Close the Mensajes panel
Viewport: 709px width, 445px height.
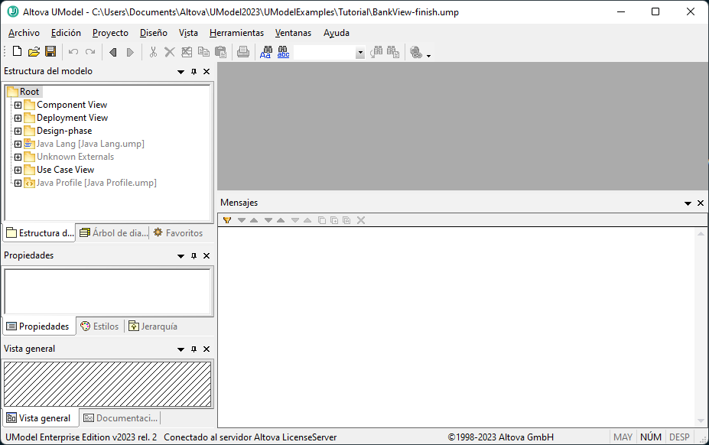point(700,203)
